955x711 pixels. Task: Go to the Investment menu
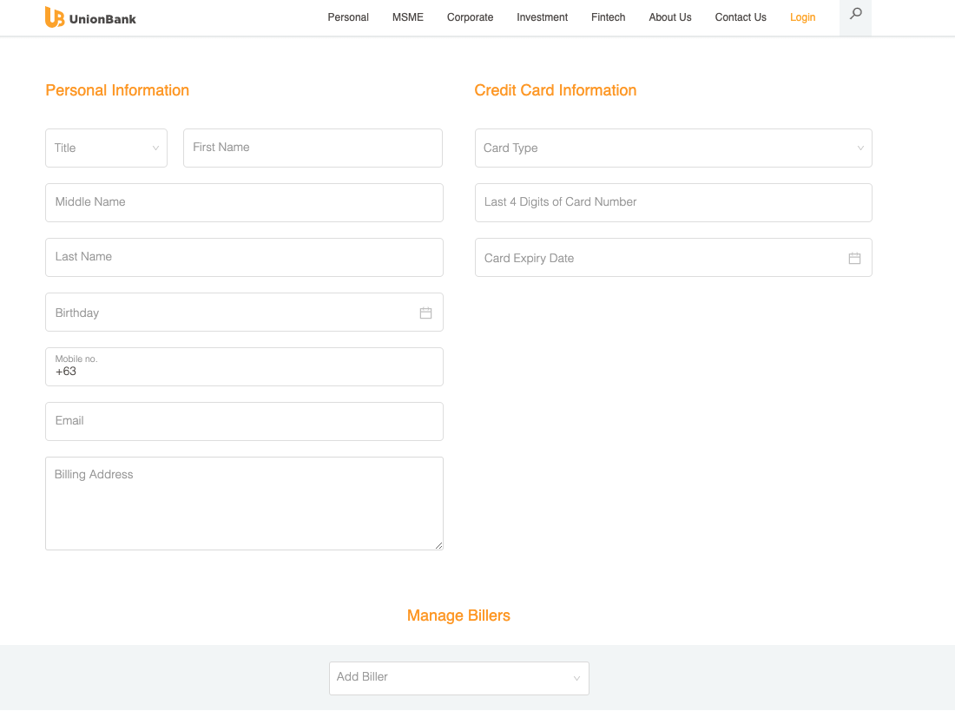[x=542, y=17]
